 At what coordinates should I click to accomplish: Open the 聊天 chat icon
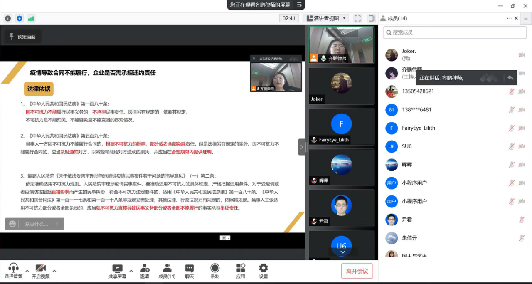click(x=190, y=271)
